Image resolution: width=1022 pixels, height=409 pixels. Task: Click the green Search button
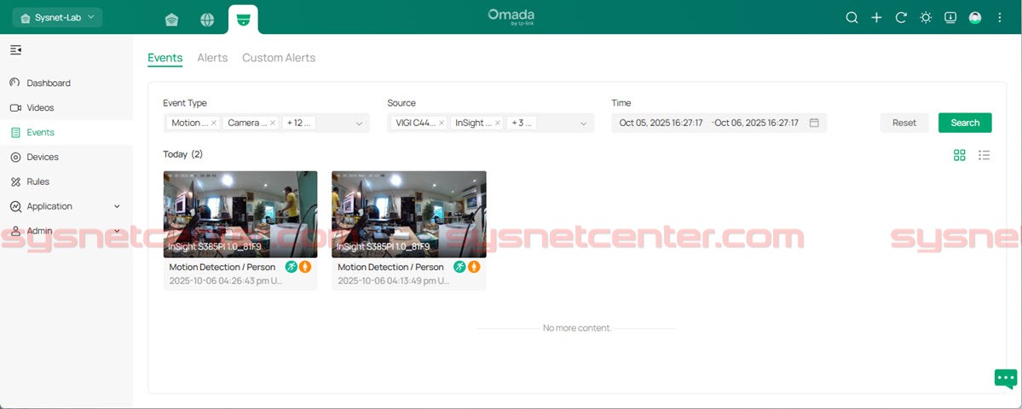point(965,123)
